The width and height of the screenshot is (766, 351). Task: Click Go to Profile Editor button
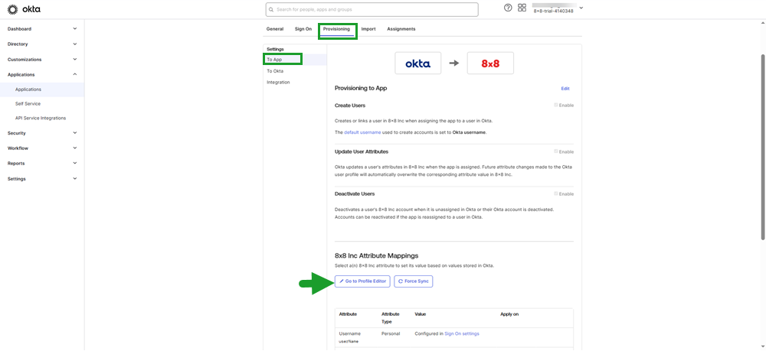click(x=362, y=281)
